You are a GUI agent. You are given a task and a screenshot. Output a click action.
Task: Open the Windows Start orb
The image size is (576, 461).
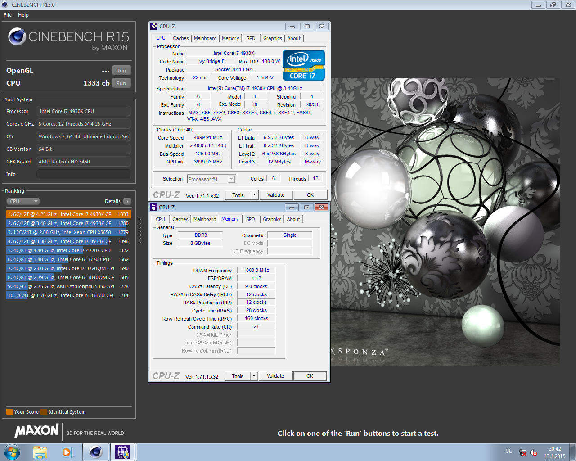point(12,452)
